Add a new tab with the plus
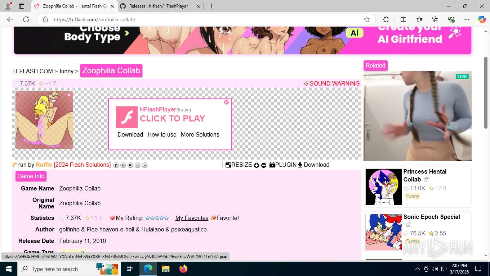 (211, 6)
